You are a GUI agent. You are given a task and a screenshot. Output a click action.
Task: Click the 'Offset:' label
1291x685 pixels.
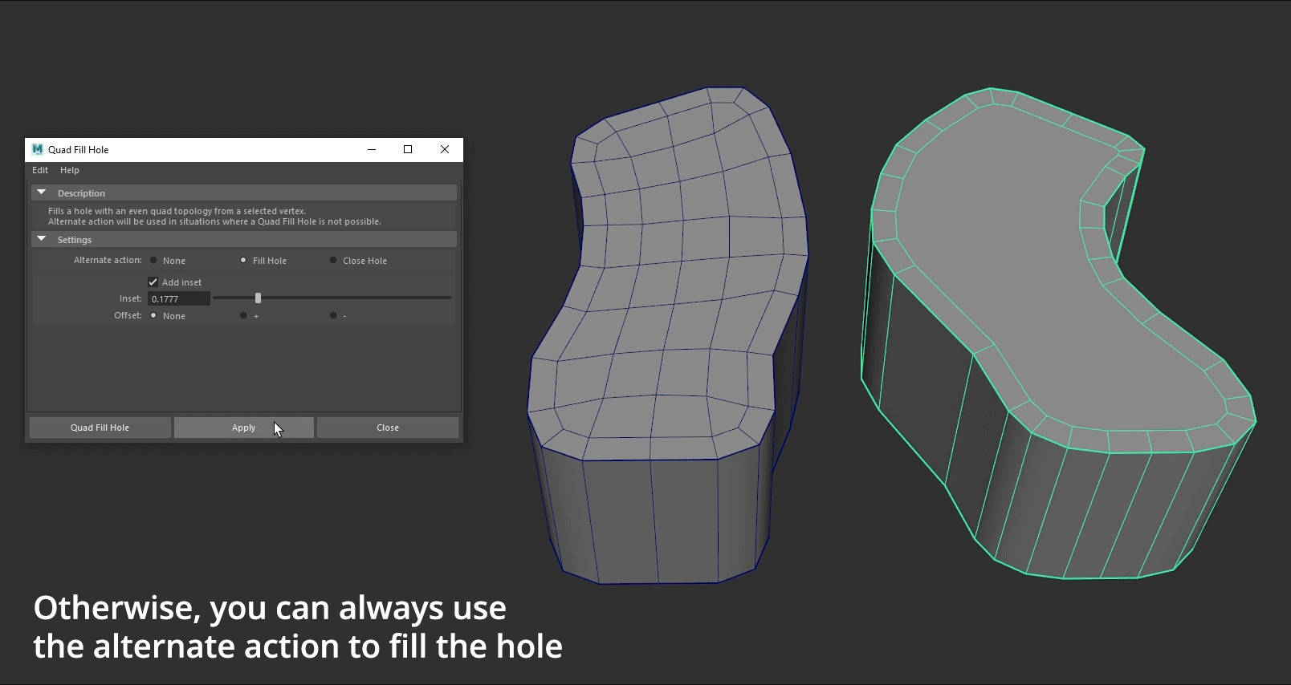point(128,315)
